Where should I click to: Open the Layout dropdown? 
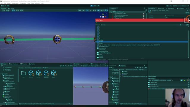click(x=185, y=6)
